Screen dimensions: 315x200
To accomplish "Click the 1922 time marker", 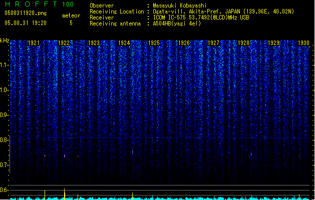I will [64, 43].
